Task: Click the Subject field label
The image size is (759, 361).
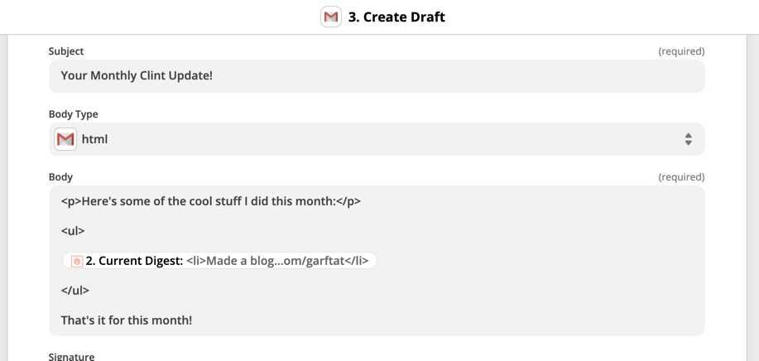Action: point(66,51)
